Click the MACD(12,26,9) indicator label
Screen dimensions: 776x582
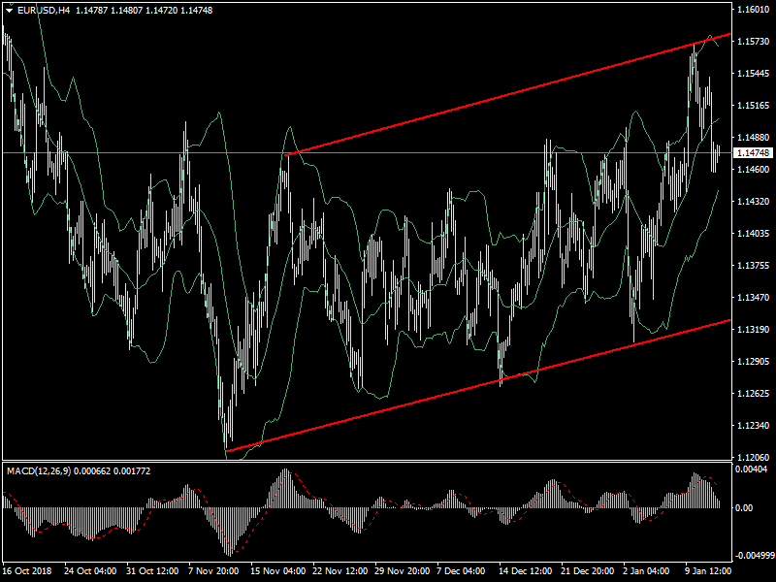tap(47, 470)
